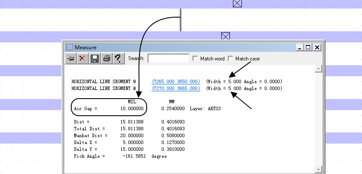Print the measure report using printer icon
This screenshot has width=362, height=174.
click(x=107, y=59)
